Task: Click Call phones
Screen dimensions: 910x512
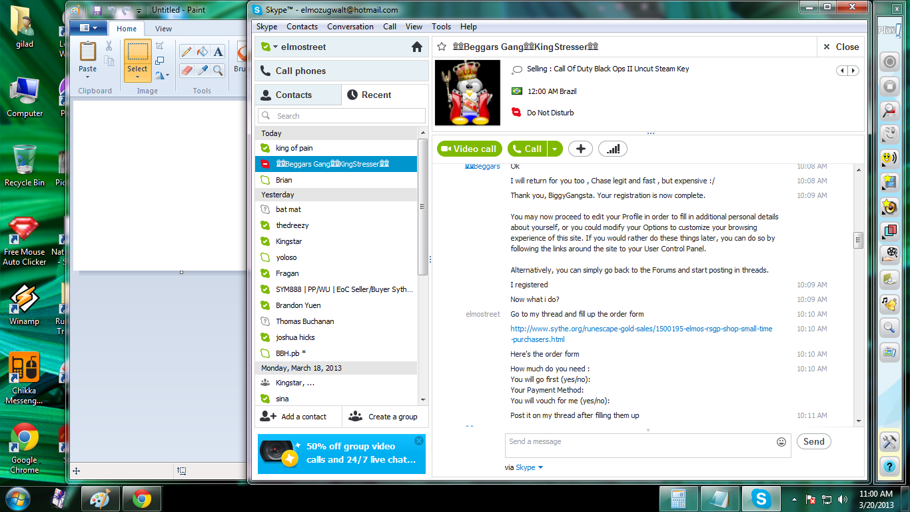Action: [x=342, y=71]
